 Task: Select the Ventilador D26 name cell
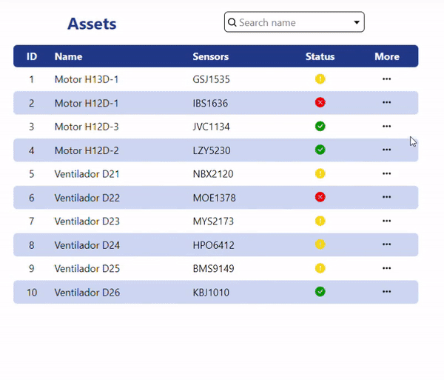(x=87, y=293)
